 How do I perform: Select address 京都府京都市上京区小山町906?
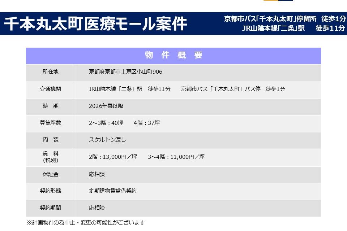(125, 72)
